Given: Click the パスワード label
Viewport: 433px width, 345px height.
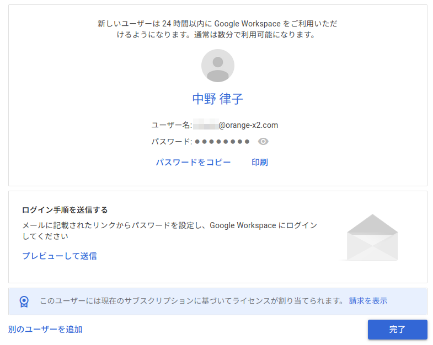Looking at the screenshot, I should [x=172, y=142].
